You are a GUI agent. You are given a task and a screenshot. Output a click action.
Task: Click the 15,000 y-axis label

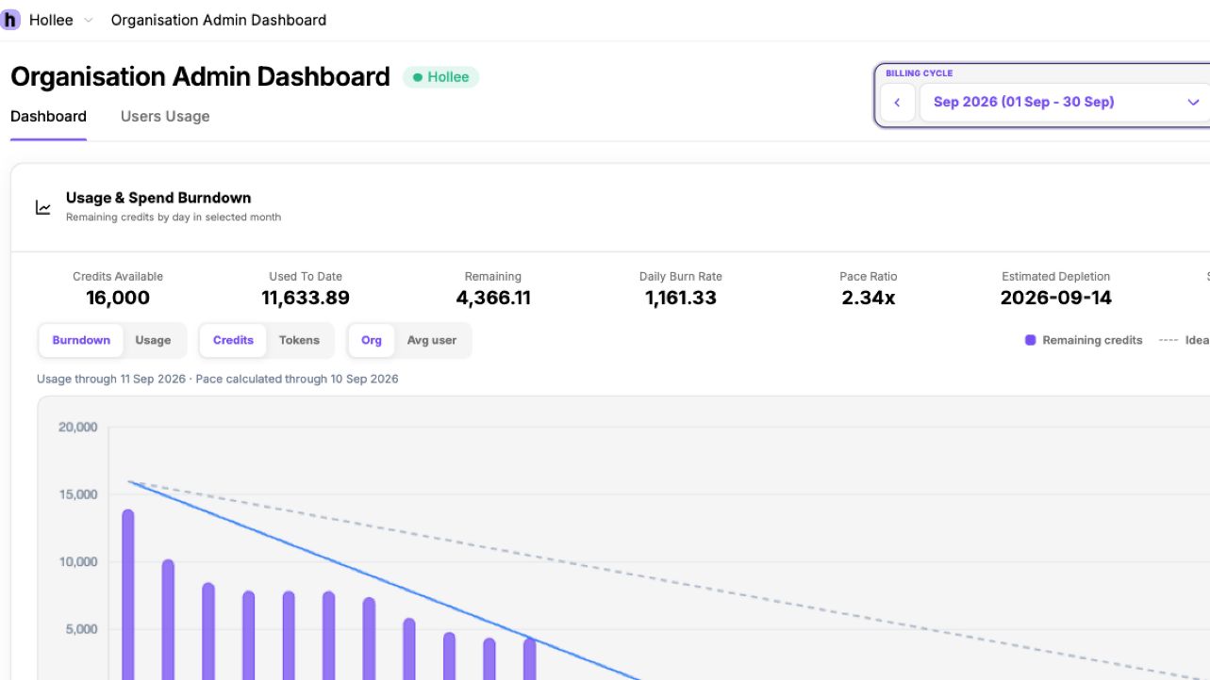pos(78,494)
